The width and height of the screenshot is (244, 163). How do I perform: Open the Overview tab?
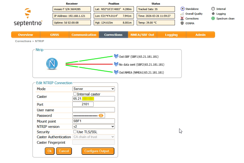[x=26, y=35]
